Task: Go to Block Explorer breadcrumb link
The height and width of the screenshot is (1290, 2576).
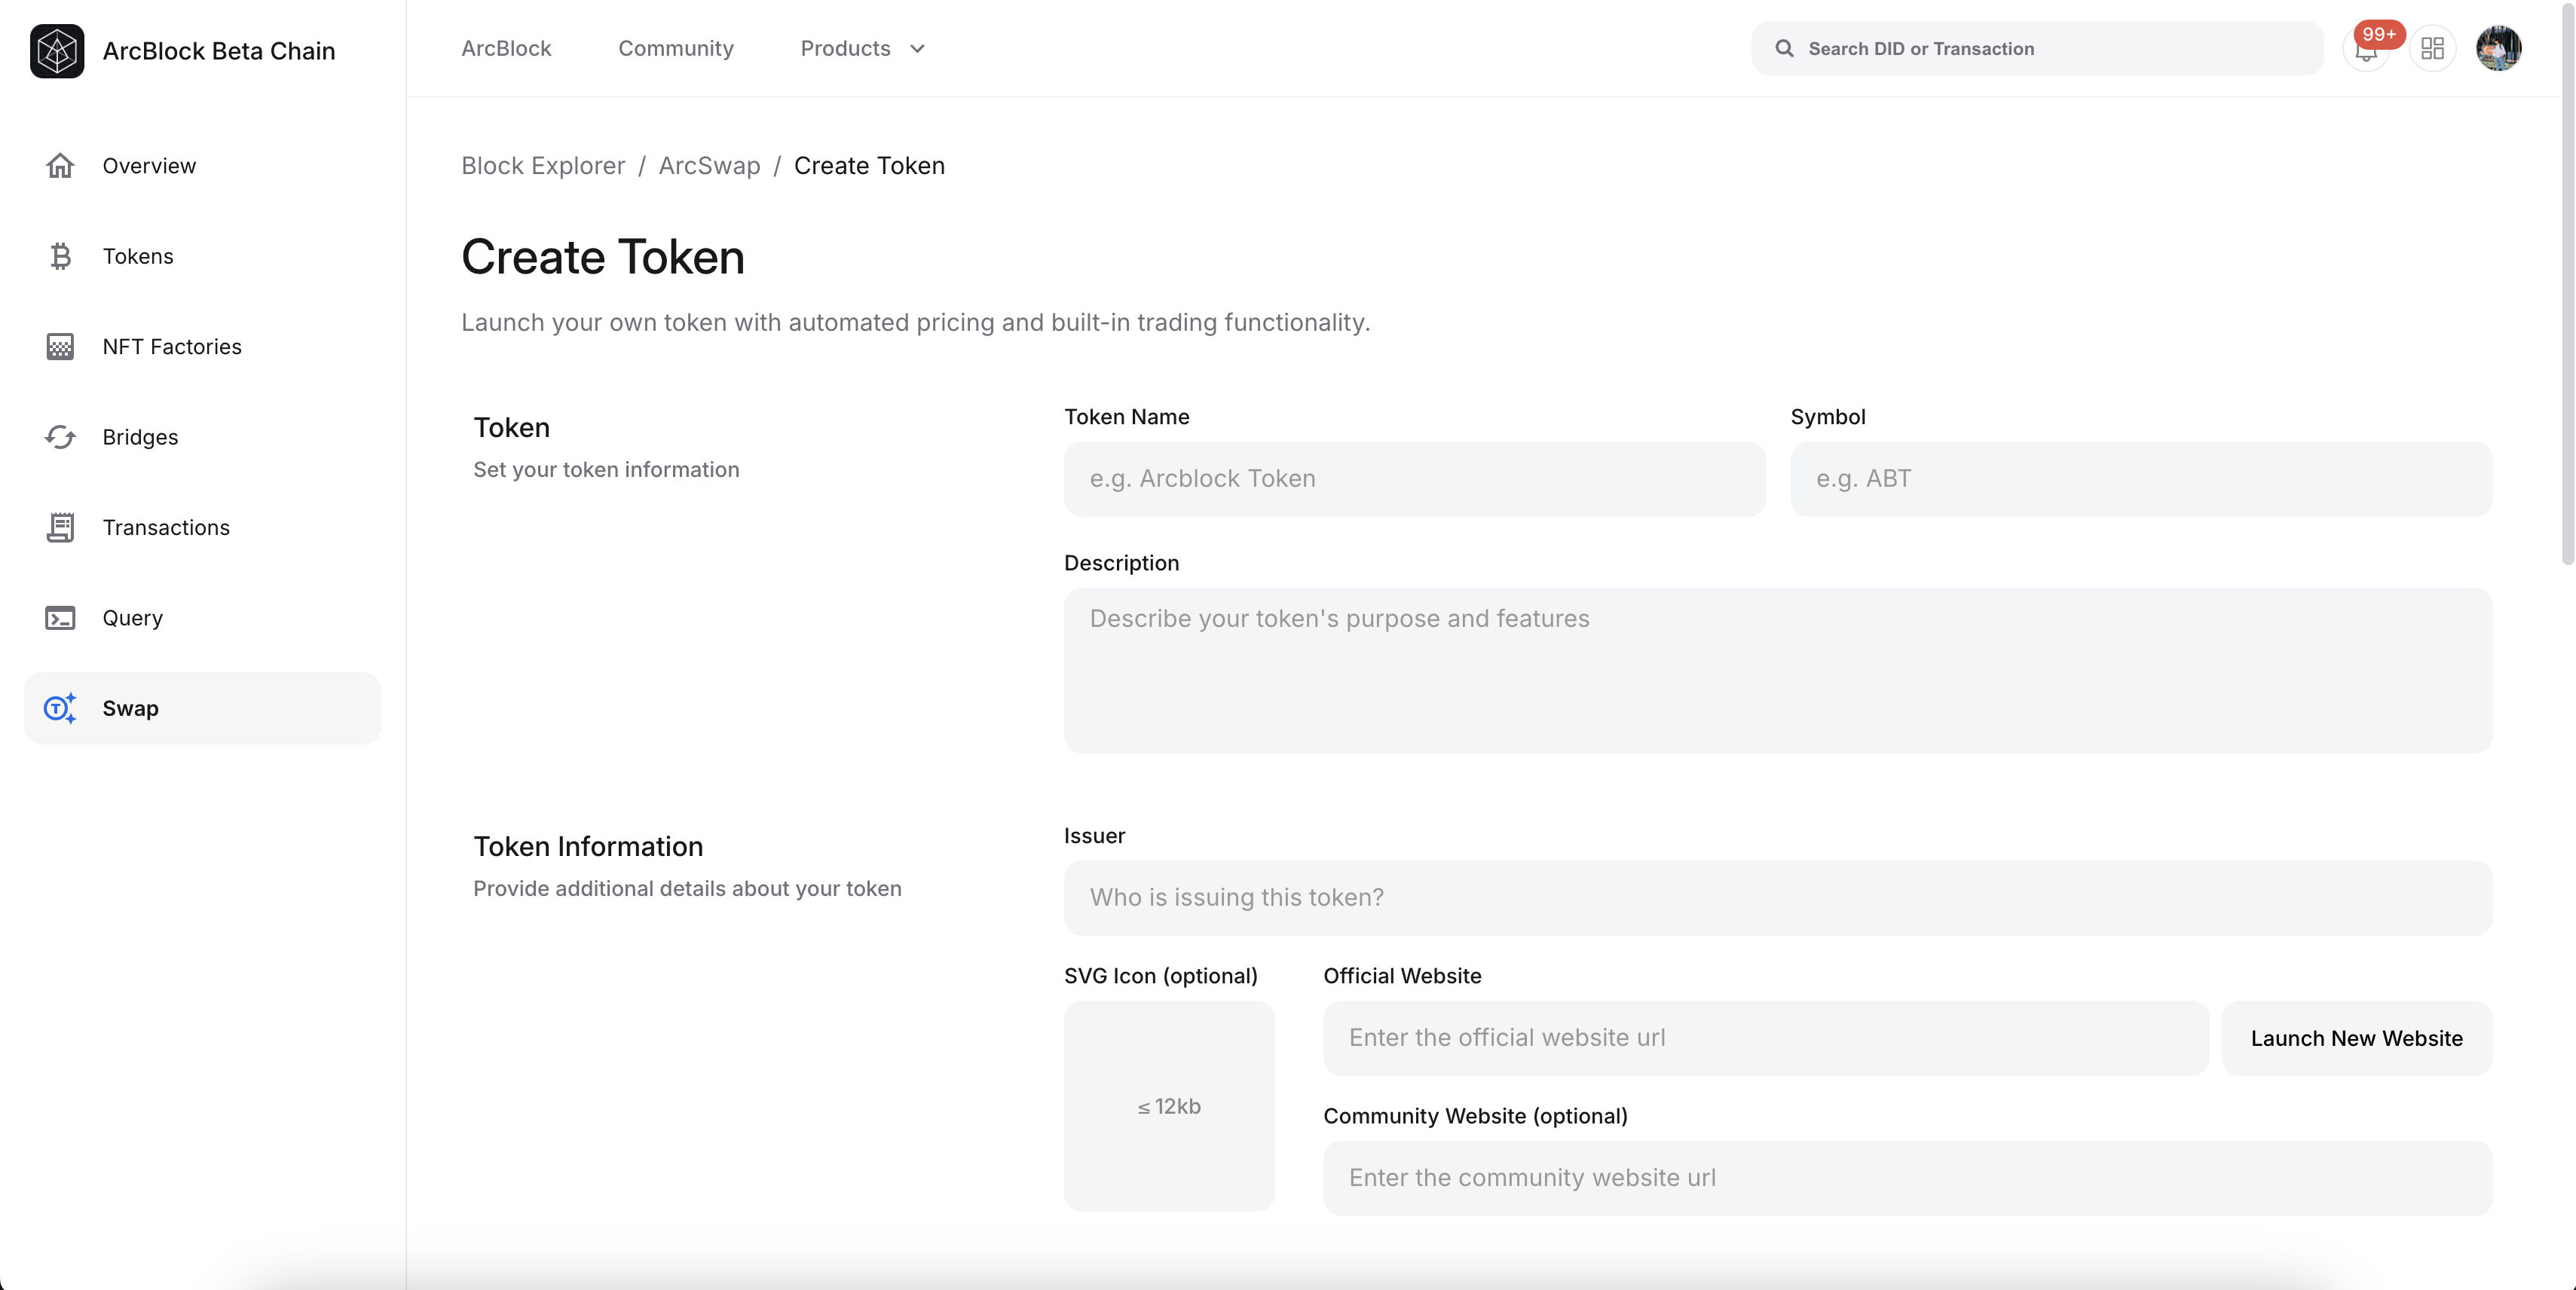Action: coord(543,166)
